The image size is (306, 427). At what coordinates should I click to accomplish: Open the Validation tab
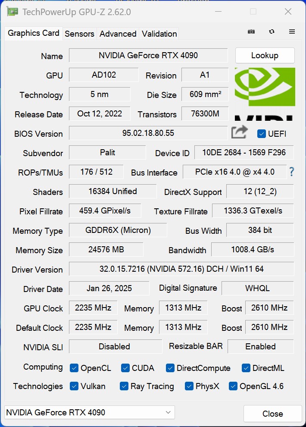(159, 34)
